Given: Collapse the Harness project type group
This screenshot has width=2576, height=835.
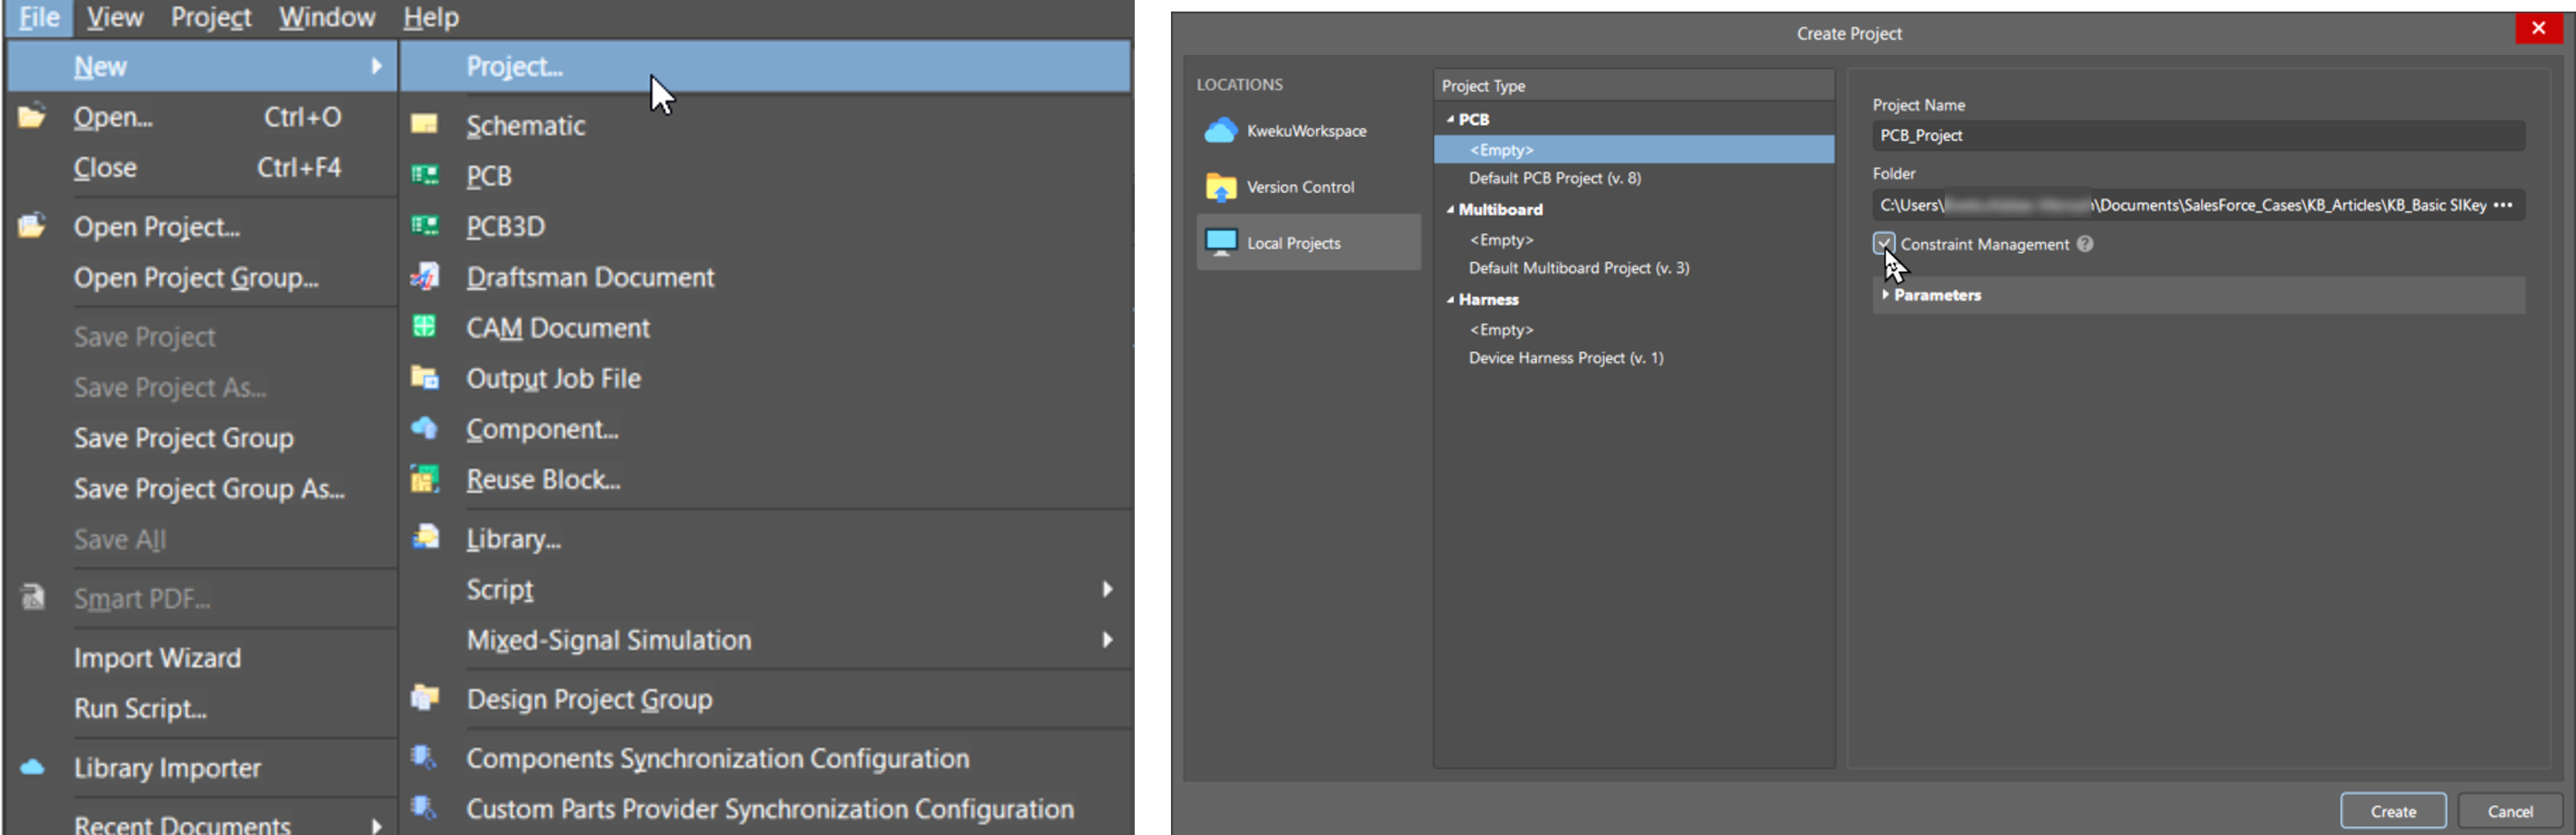Looking at the screenshot, I should [1450, 299].
